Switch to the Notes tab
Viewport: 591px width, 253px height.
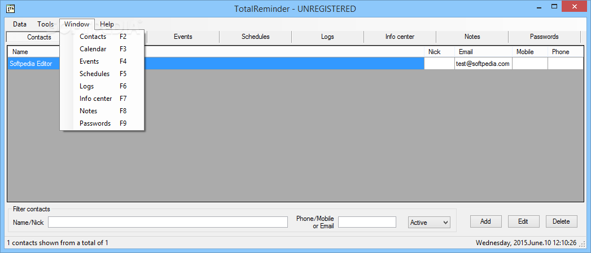click(x=472, y=37)
